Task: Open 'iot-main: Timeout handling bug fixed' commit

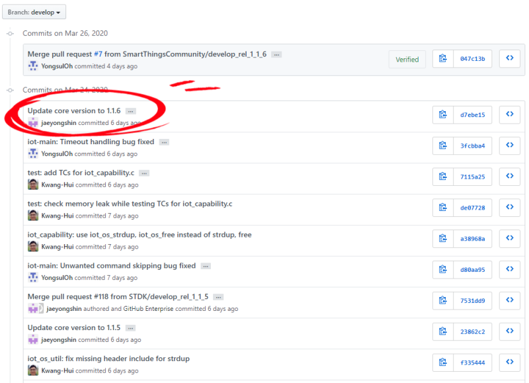Action: (91, 142)
